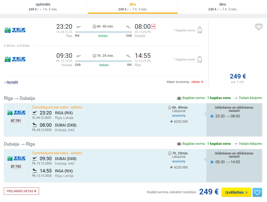
Task: Click the BT 792 flight number badge
Action: pyautogui.click(x=16, y=166)
